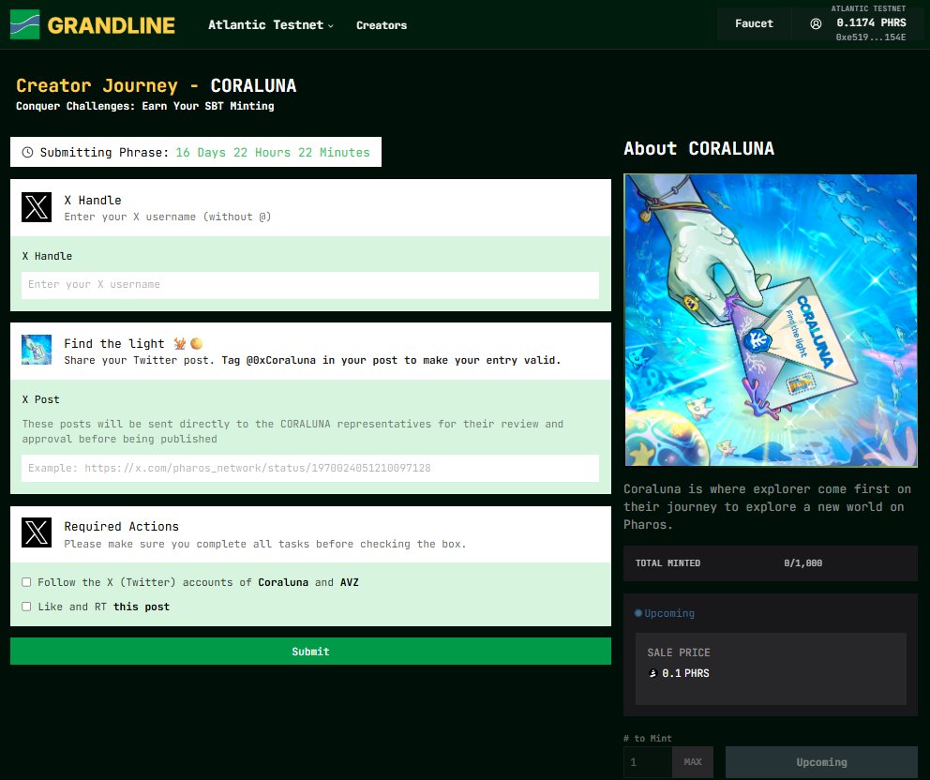
Task: Click the CORALUNA artwork image
Action: coord(771,321)
